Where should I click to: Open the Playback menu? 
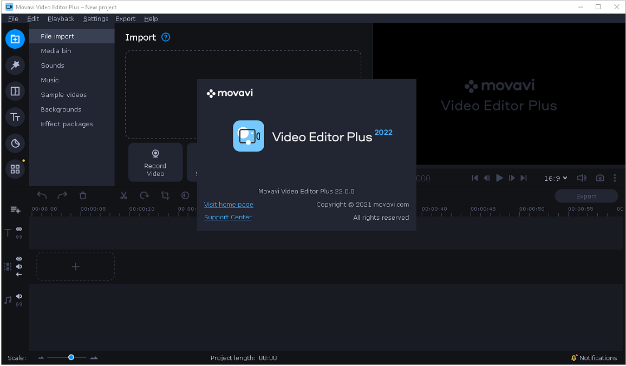[x=61, y=19]
